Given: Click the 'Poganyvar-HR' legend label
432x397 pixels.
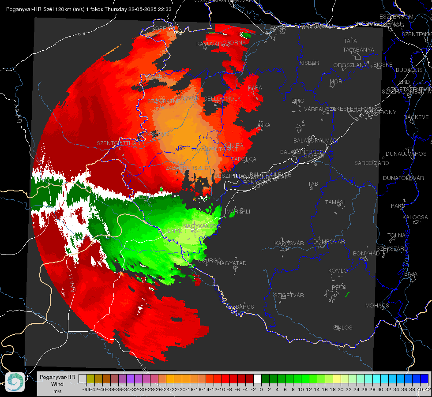Looking at the screenshot, I should click(x=57, y=377).
